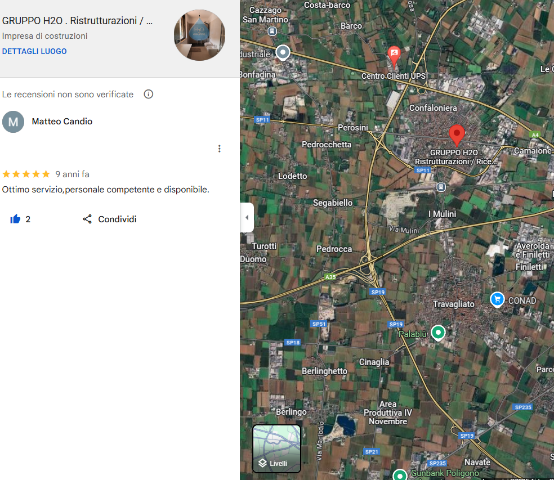554x480 pixels.
Task: Click the Pedrocchetta place label
Action: [327, 145]
